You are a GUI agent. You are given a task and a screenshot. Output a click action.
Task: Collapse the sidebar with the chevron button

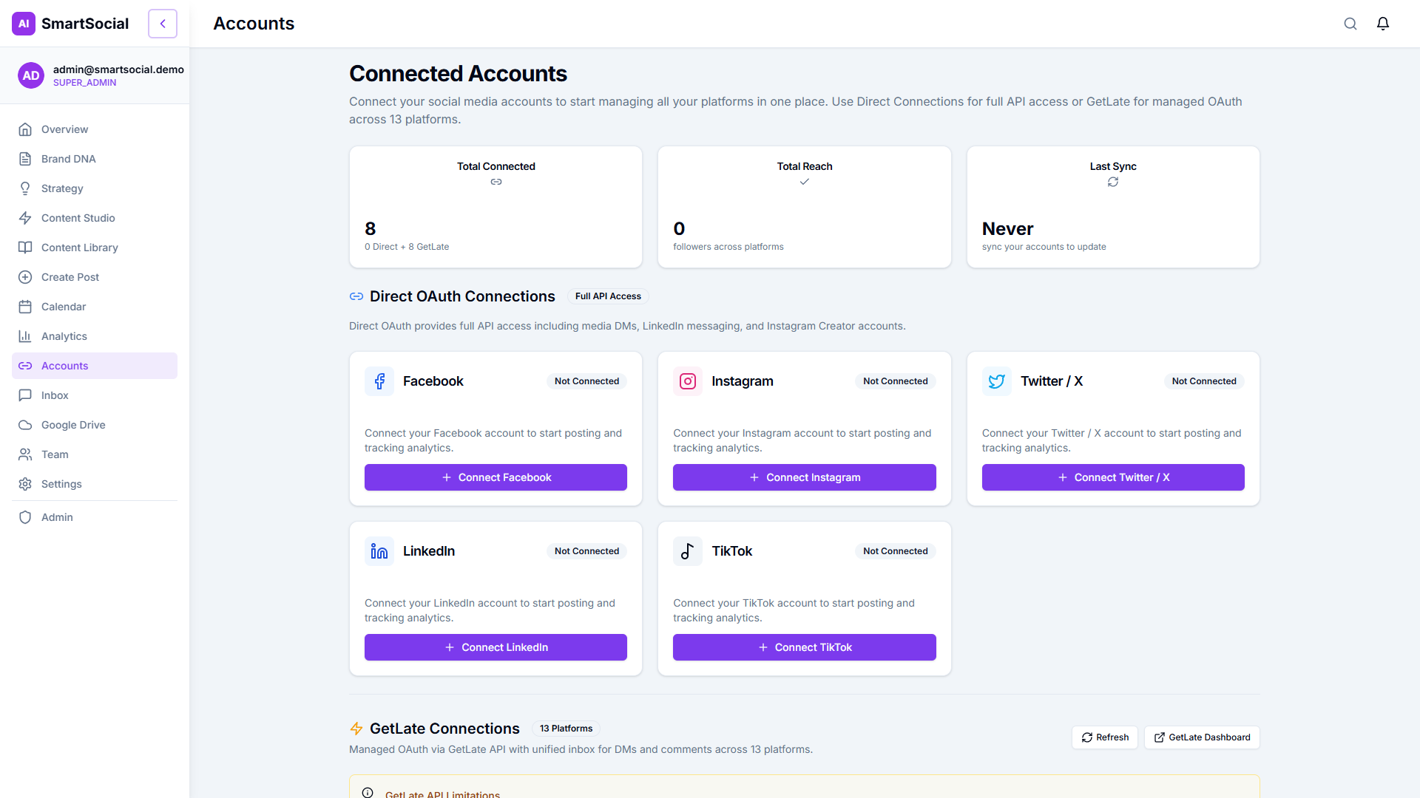tap(163, 24)
